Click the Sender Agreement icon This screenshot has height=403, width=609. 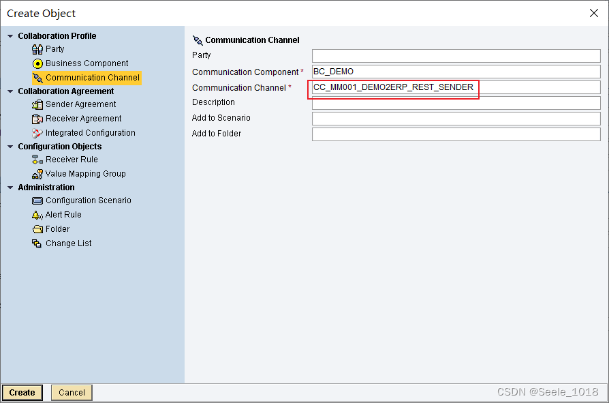[x=37, y=104]
